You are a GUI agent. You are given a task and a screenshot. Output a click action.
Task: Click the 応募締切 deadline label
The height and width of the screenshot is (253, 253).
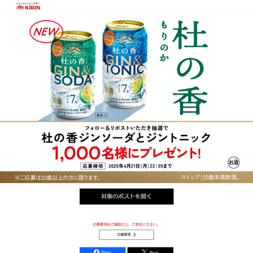click(93, 166)
